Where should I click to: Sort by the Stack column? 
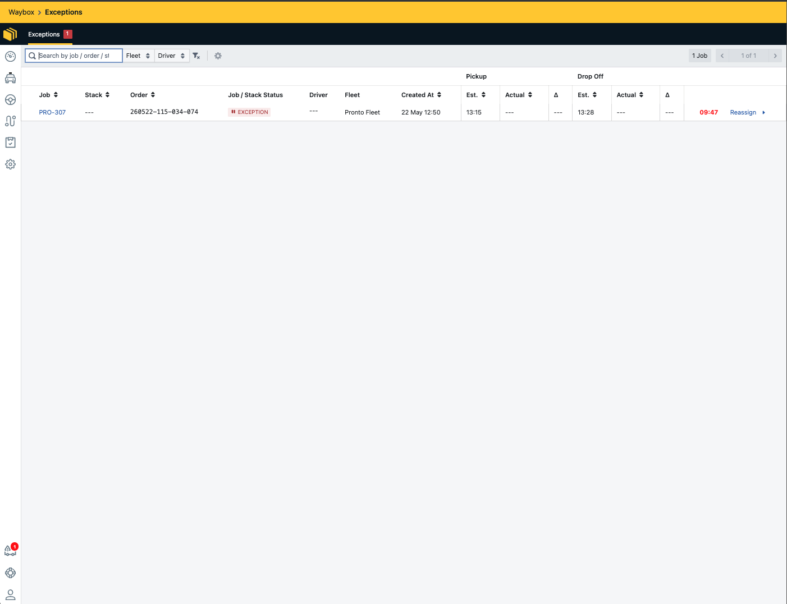pyautogui.click(x=98, y=95)
